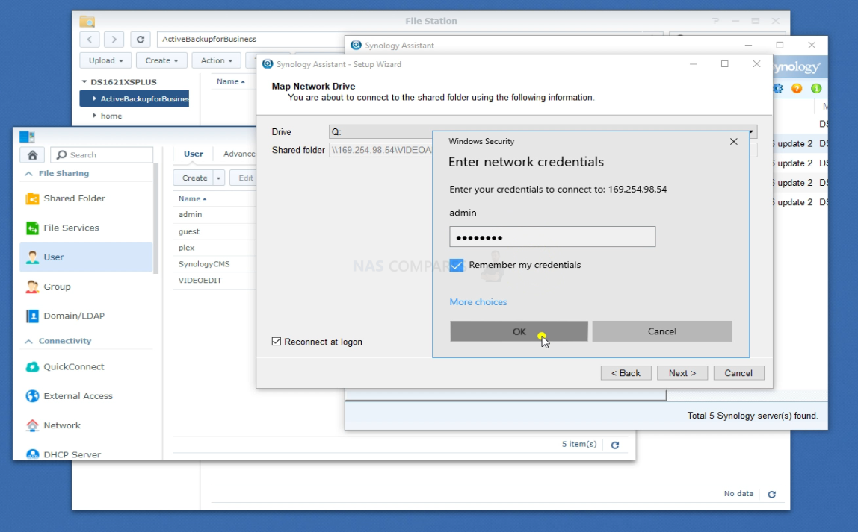
Task: Click the Control Panel search box
Action: coord(102,155)
